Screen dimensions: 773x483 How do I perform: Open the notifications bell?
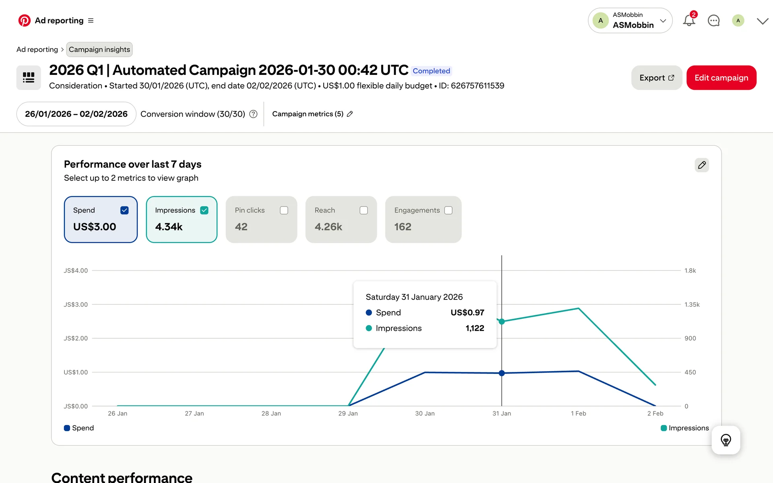(x=689, y=21)
